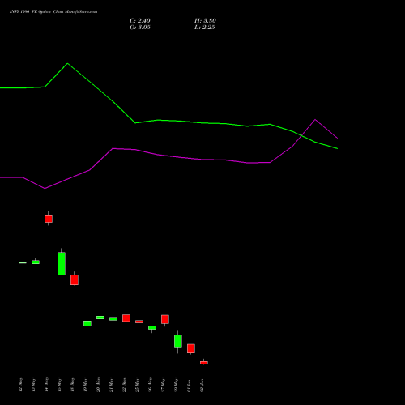Select the '13 May' date axis label

[33, 385]
